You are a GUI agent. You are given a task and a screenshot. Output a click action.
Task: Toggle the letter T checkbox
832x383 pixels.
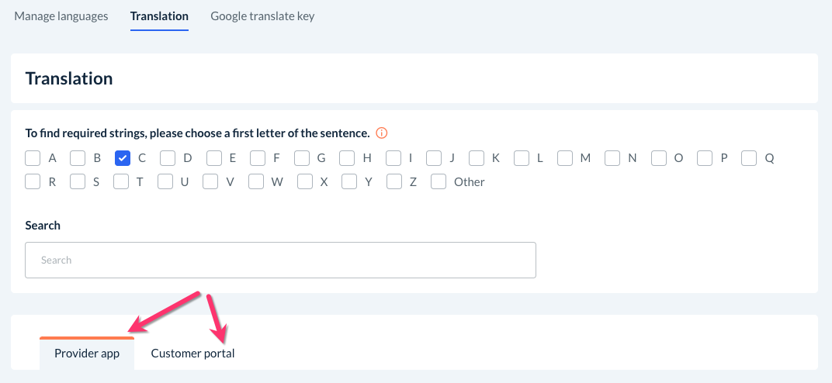121,182
